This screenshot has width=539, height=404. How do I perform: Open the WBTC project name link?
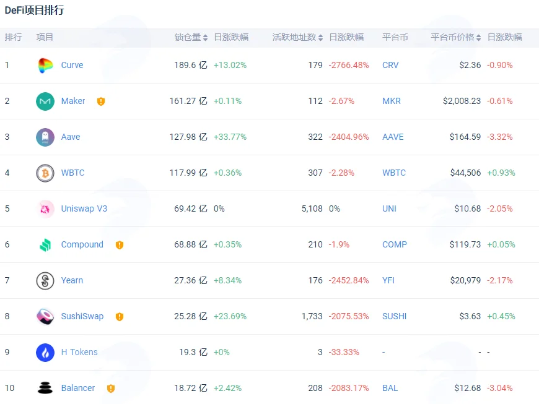point(73,173)
